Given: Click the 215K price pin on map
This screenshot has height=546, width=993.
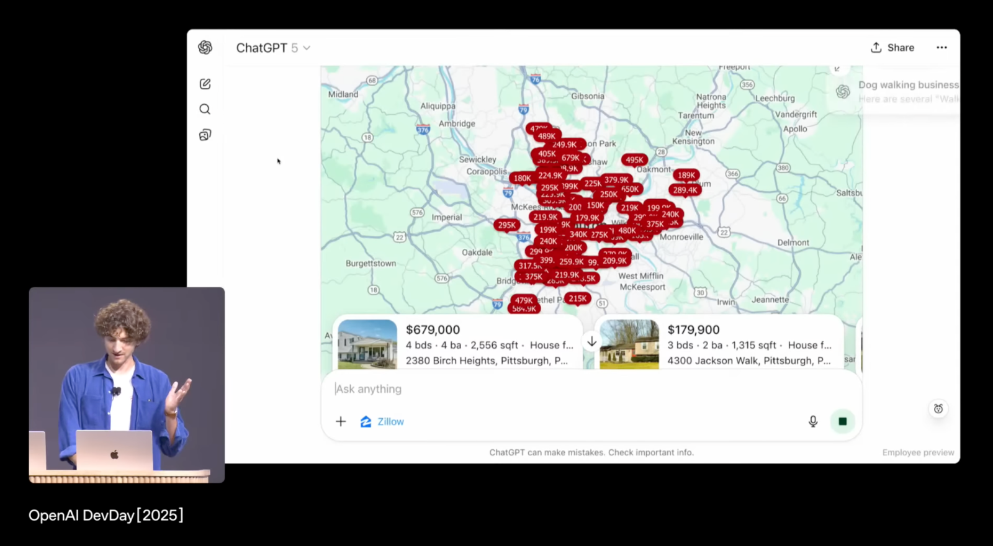Looking at the screenshot, I should pyautogui.click(x=577, y=298).
